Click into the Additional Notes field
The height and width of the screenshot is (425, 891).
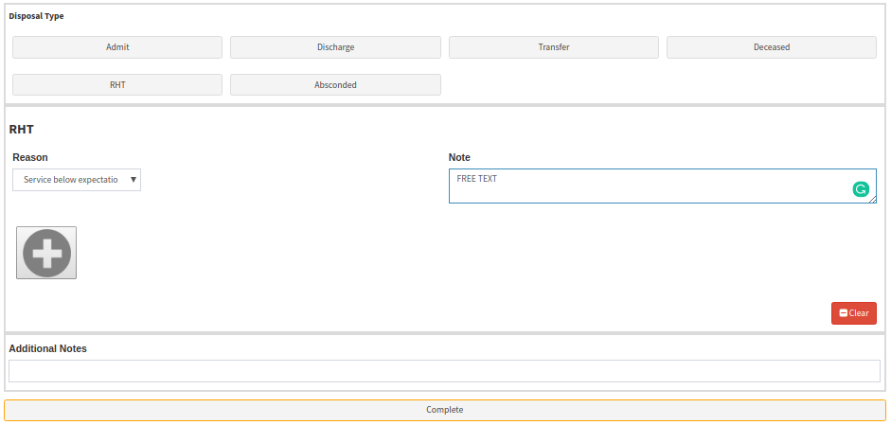tap(444, 371)
